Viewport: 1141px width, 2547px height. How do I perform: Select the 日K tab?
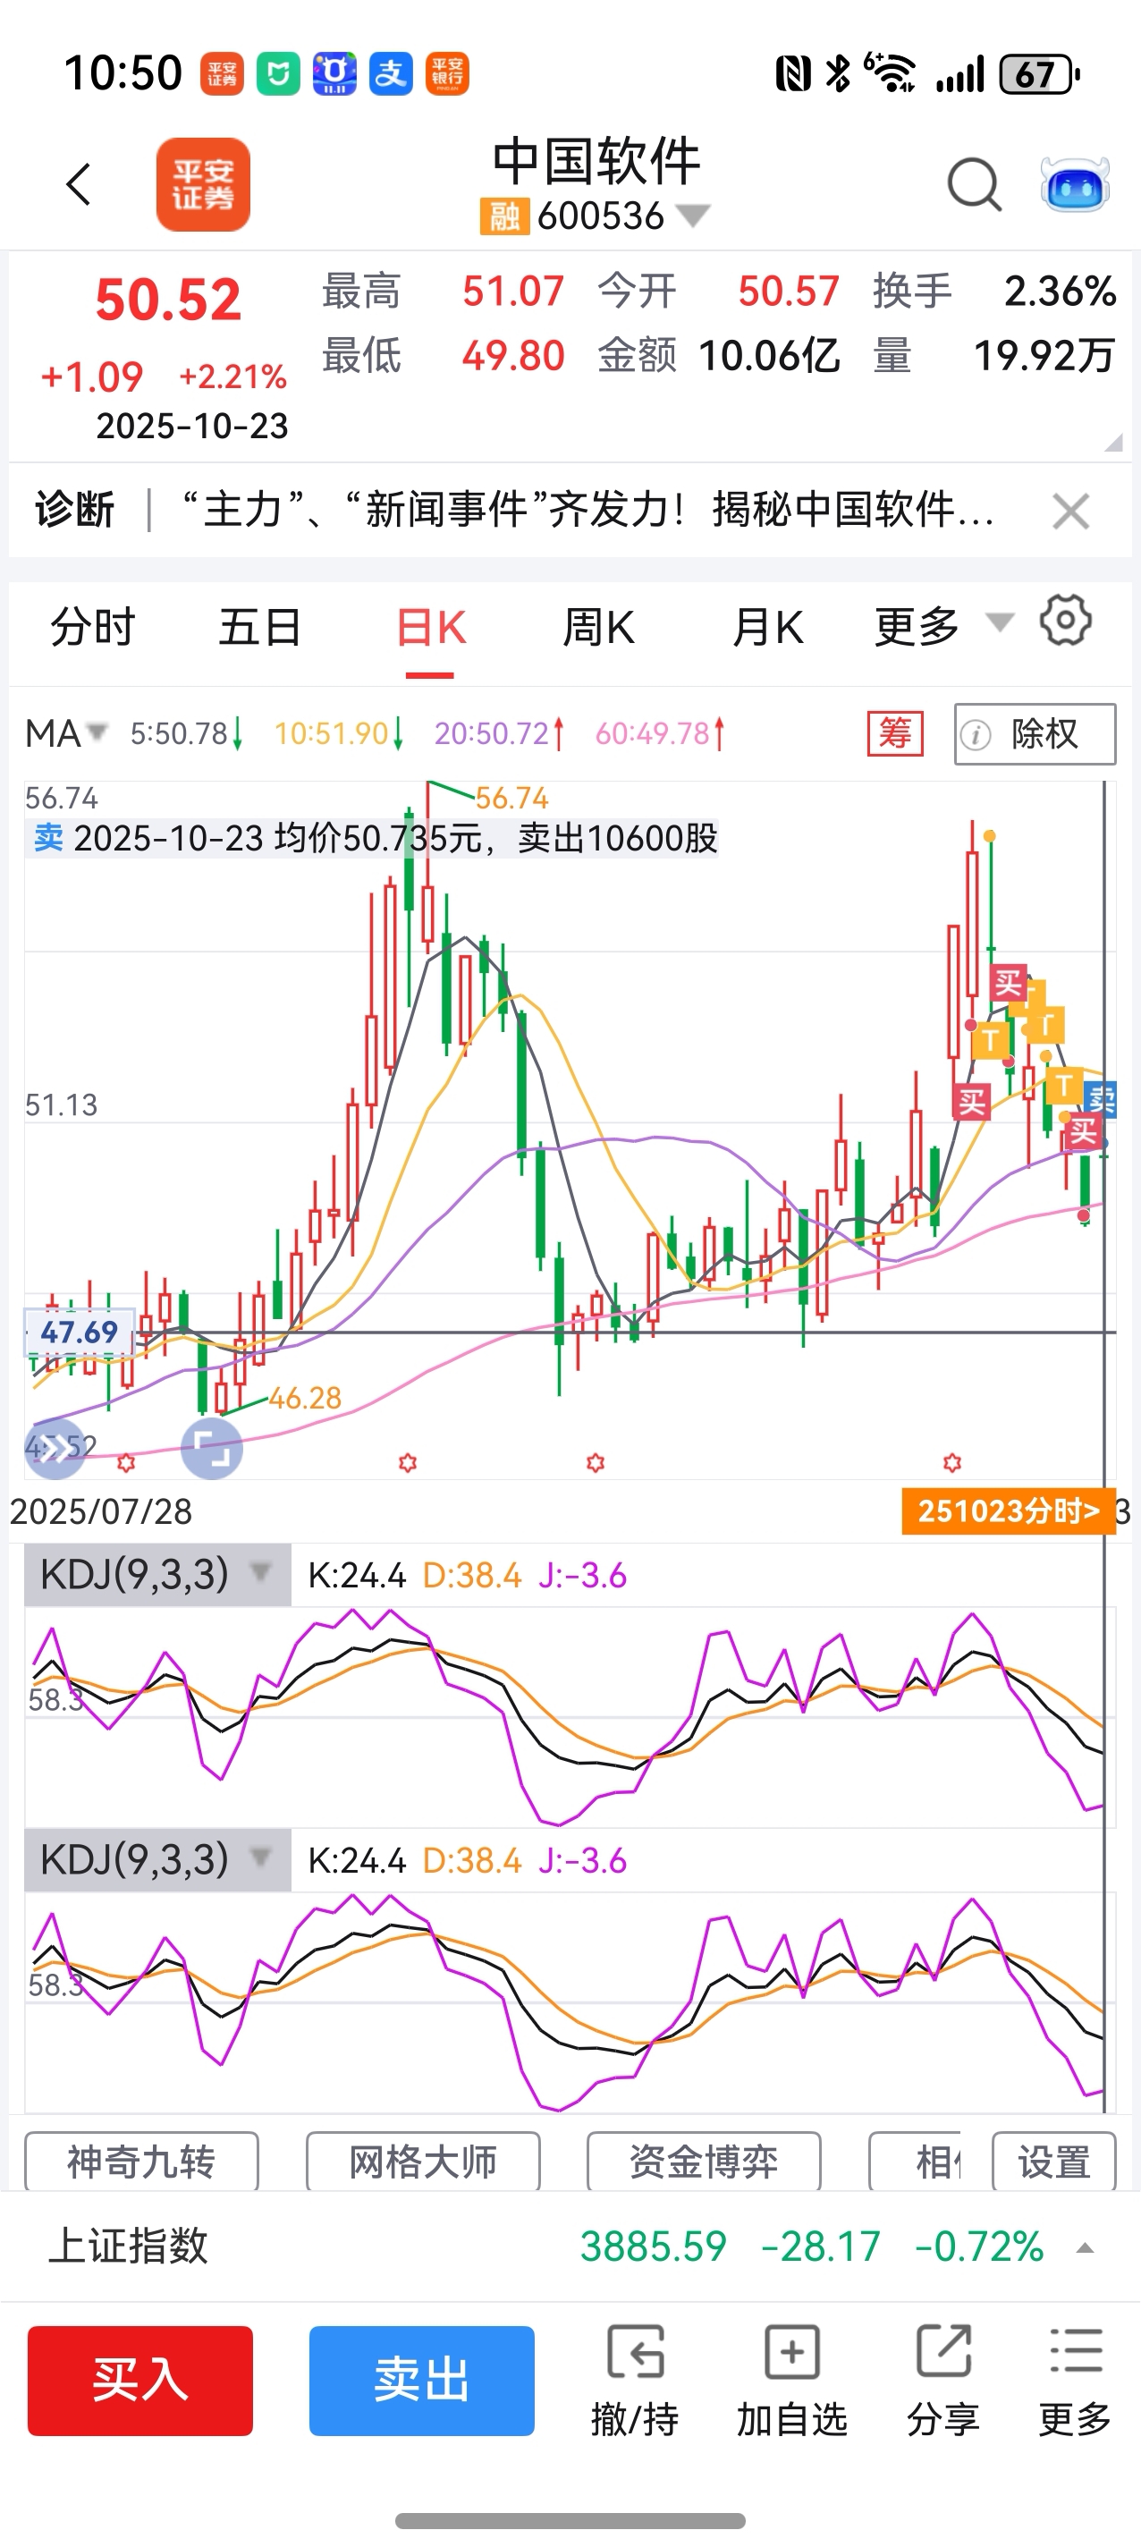430,627
